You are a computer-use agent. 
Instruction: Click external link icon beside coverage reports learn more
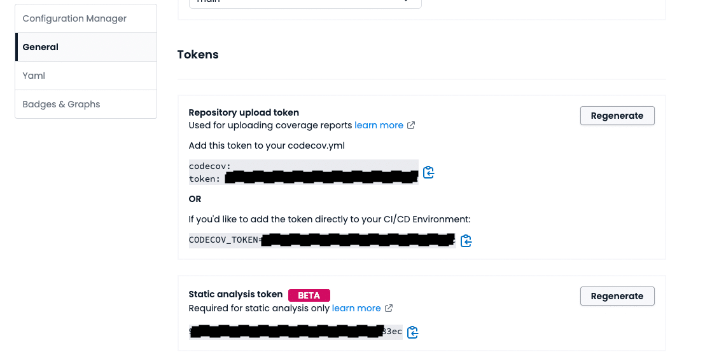point(411,125)
